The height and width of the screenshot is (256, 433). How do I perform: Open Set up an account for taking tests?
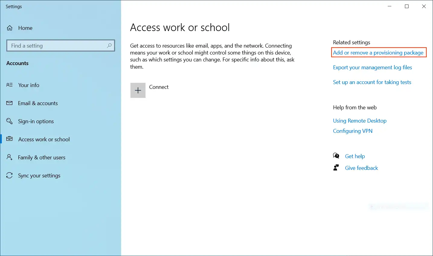pyautogui.click(x=372, y=82)
